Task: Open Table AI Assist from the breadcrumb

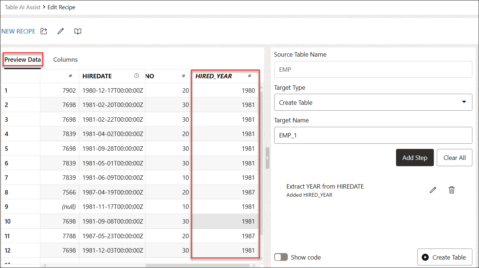Action: point(22,7)
